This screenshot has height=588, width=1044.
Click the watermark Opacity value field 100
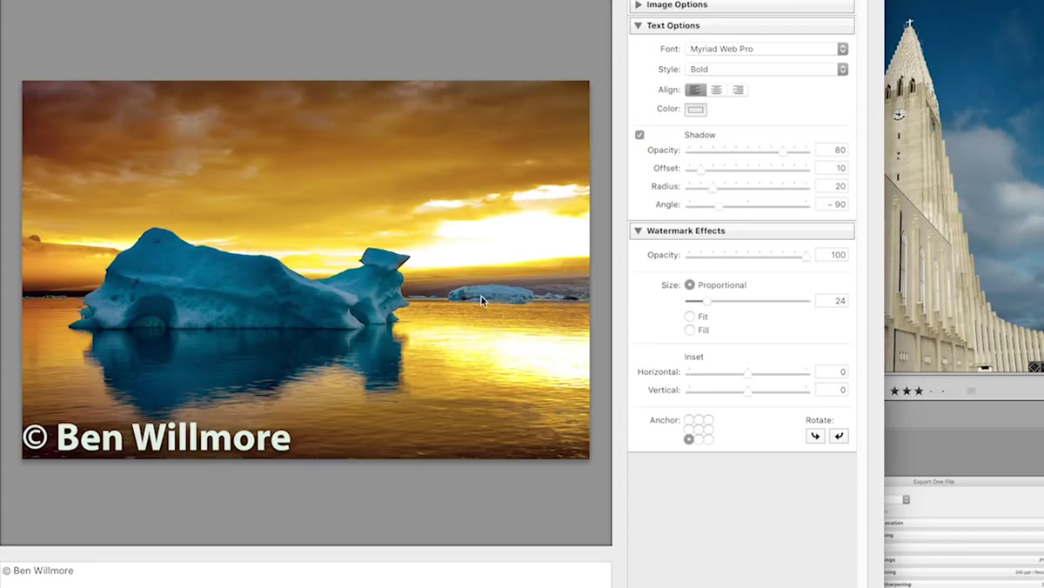(832, 255)
